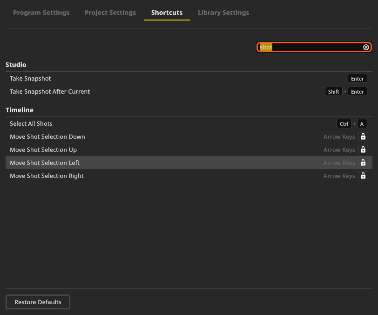Edit the Enter key for Take Snapshot
This screenshot has width=378, height=315.
(x=357, y=78)
